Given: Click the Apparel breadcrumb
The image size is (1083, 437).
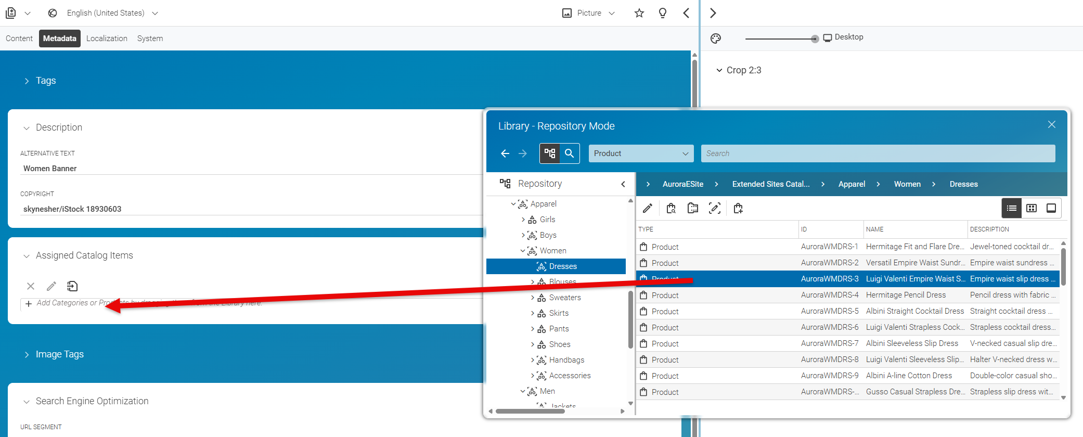Looking at the screenshot, I should pyautogui.click(x=852, y=184).
